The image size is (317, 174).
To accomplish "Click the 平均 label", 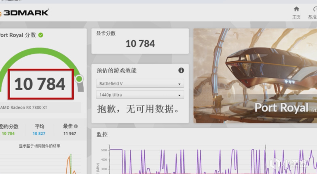I will (40, 126).
